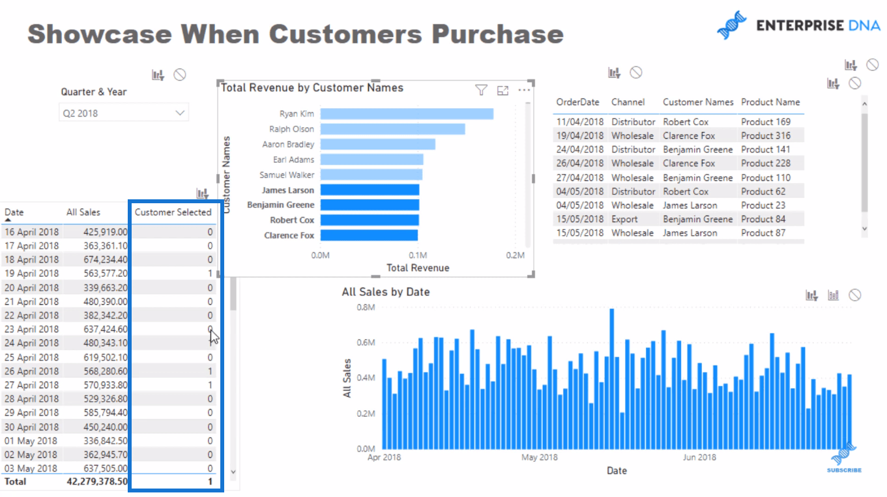Sort by the Customer Selected column header
Image resolution: width=887 pixels, height=497 pixels.
173,212
